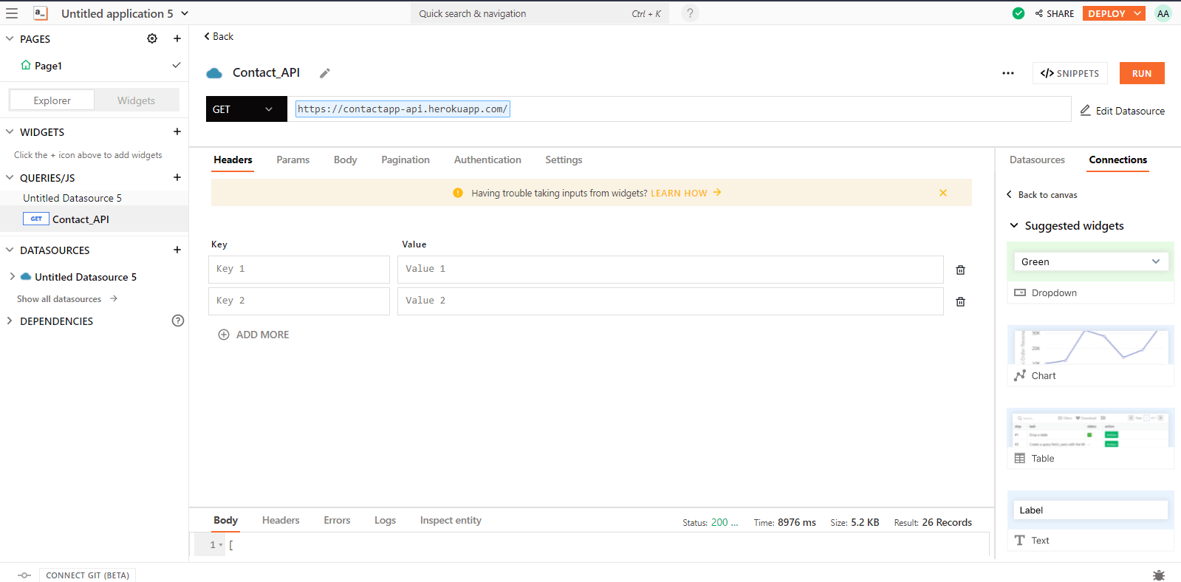Add a new page with plus icon
The image size is (1181, 582).
coord(177,38)
